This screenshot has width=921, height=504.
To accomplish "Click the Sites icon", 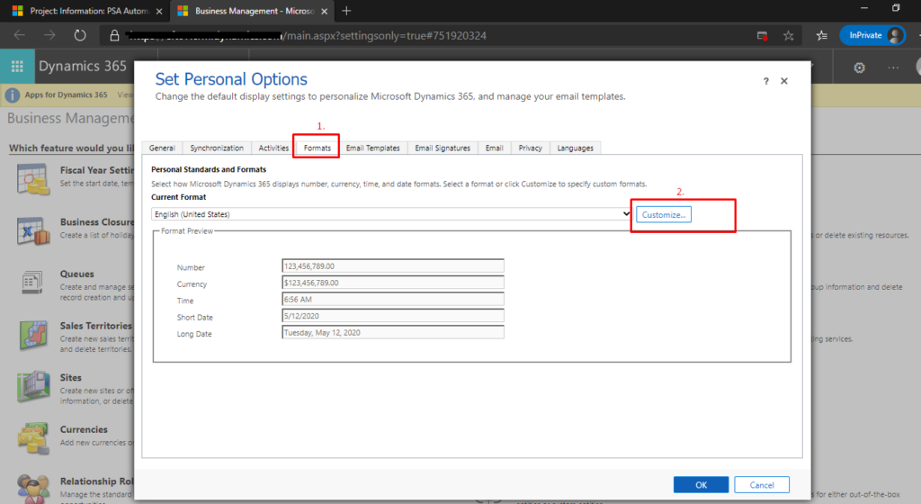I will click(x=33, y=386).
